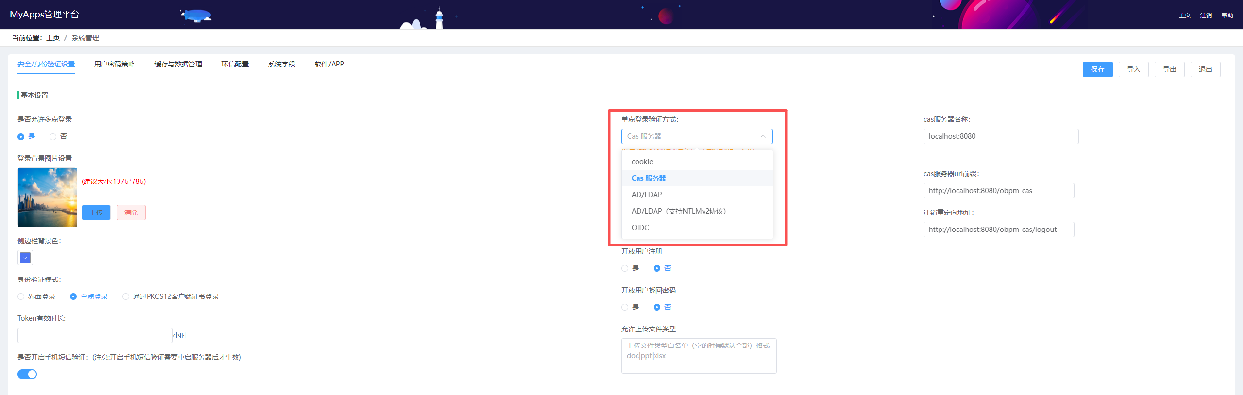Viewport: 1243px width, 395px height.
Task: Go to 环信配置 tab
Action: (x=235, y=64)
